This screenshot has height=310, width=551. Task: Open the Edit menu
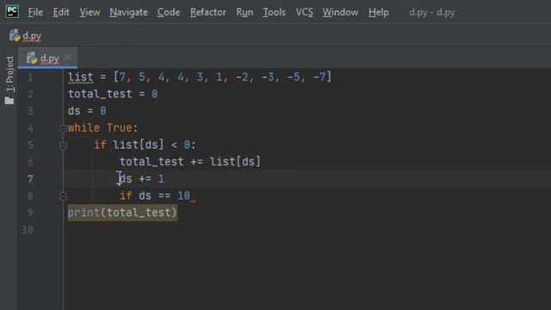[61, 12]
